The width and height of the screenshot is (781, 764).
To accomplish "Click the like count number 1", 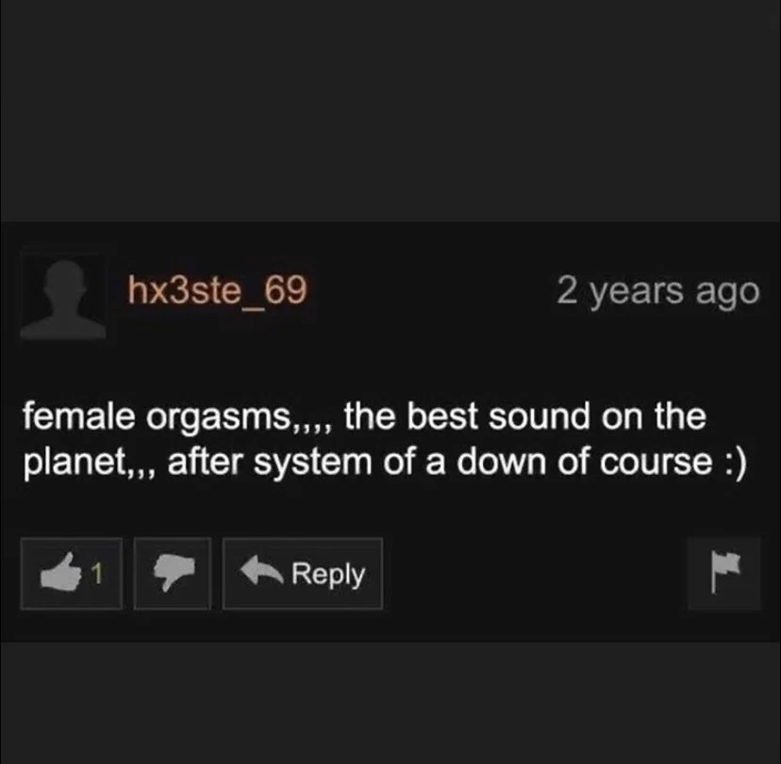I will (98, 573).
